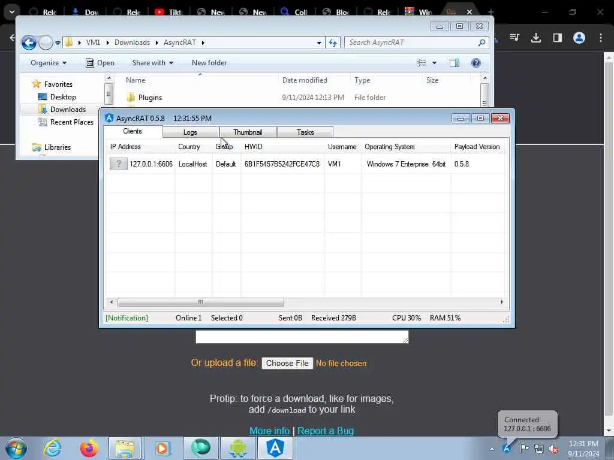Open the Organize menu in Explorer

pos(49,63)
